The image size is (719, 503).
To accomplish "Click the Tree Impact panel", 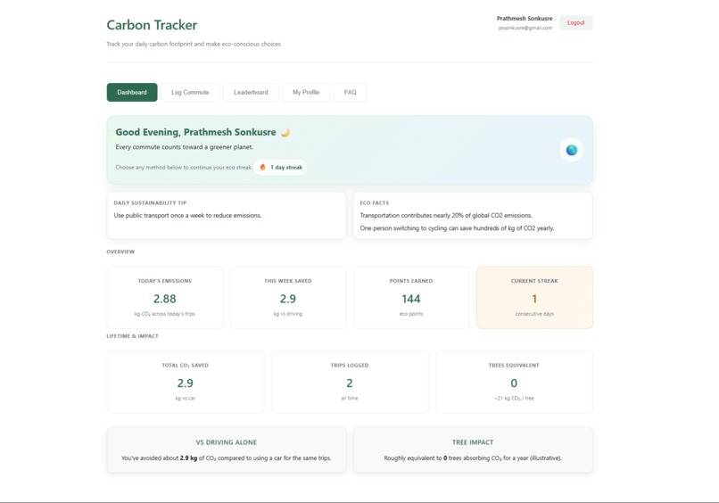I will pos(473,449).
